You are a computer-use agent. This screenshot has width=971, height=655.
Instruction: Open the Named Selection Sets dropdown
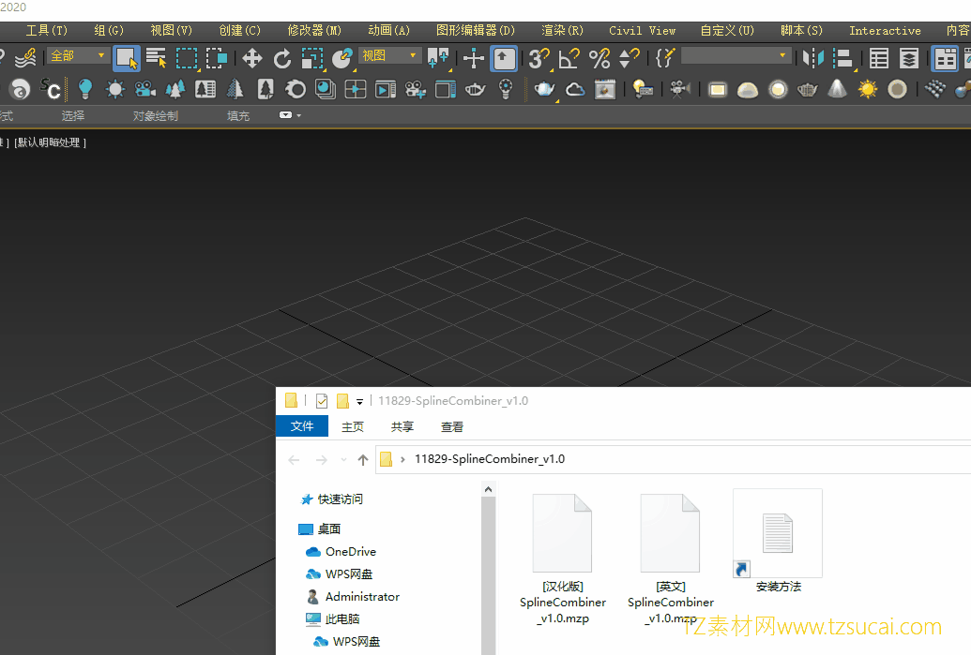(x=736, y=56)
